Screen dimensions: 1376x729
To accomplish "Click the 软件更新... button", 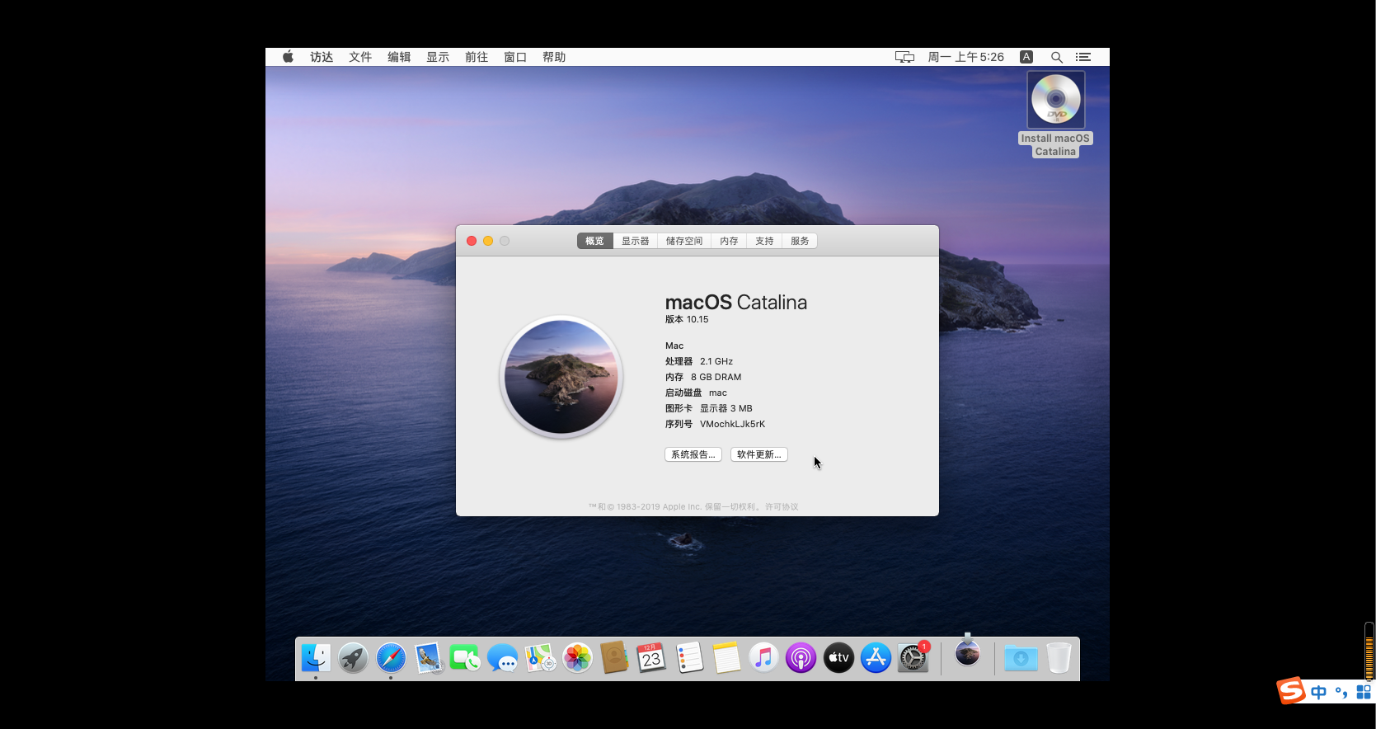I will 759,454.
